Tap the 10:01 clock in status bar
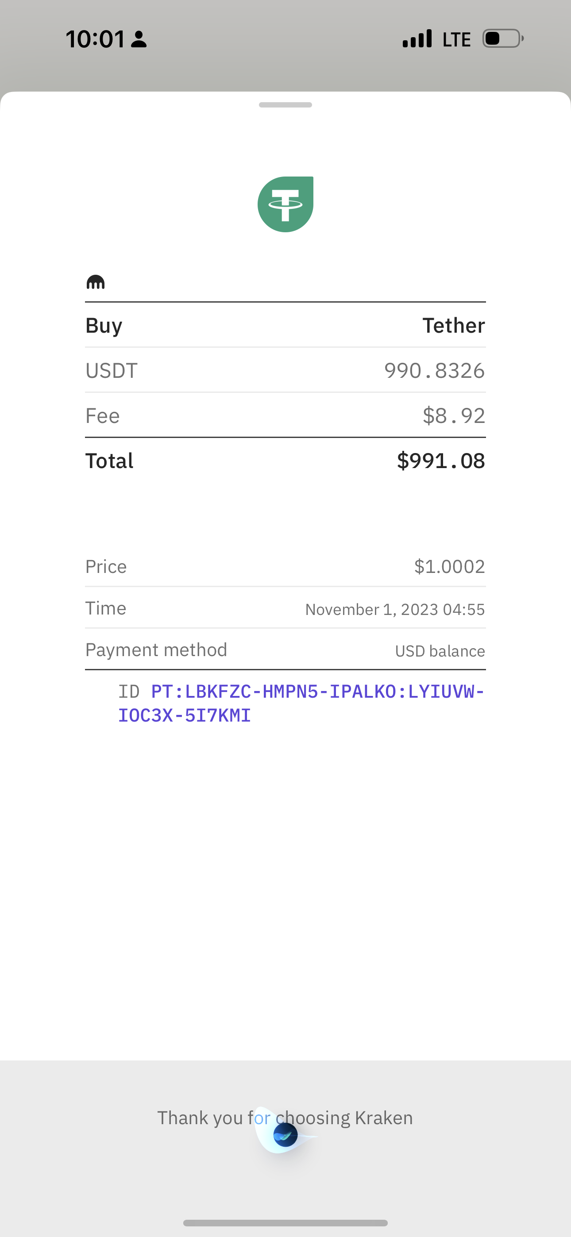Image resolution: width=571 pixels, height=1237 pixels. (95, 39)
